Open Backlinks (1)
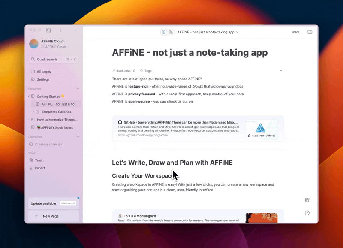Screen dimensions: 343x248 pos(124,71)
